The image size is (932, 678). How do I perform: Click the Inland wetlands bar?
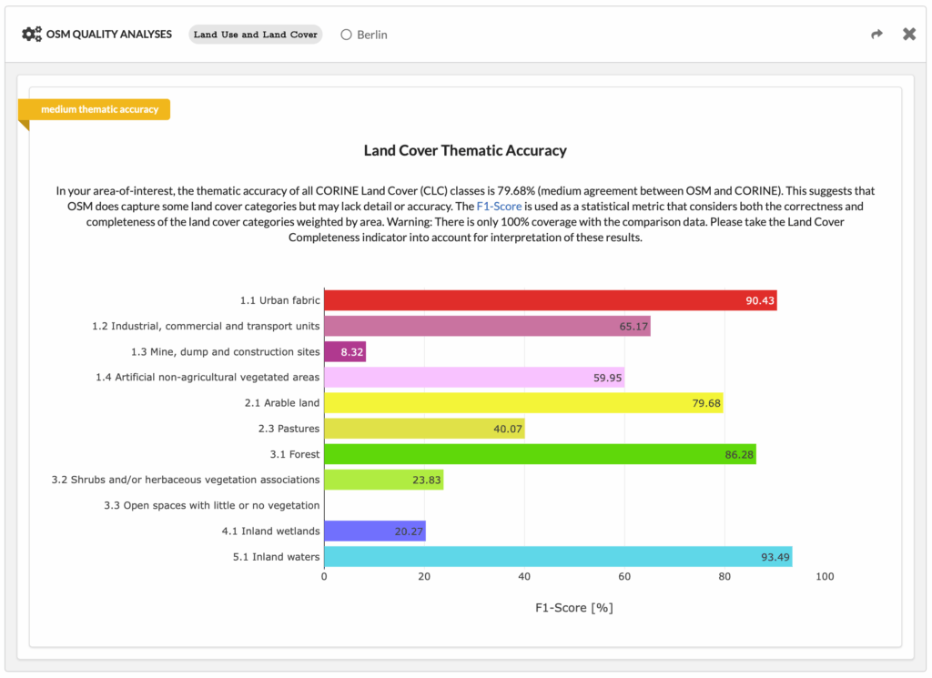[x=374, y=531]
